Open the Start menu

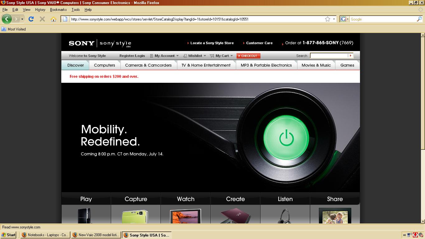point(9,235)
